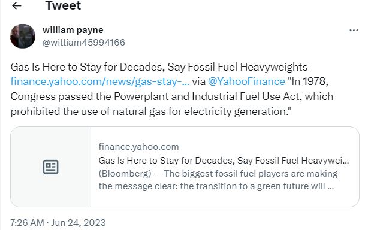Open the card's finance.yahoo.com domain label

coord(138,147)
